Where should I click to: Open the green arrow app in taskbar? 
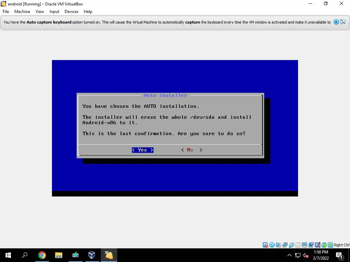tap(76, 255)
